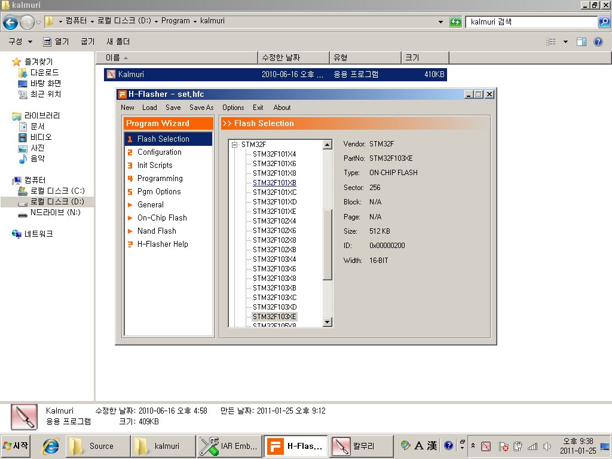Go to Pgm Options wizard step

(159, 192)
